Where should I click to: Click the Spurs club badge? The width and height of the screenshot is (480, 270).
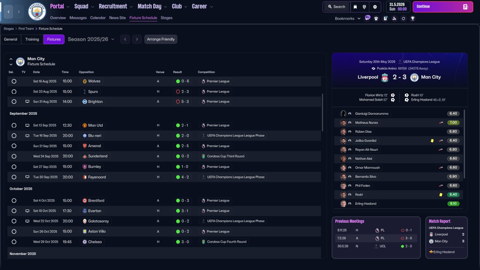(85, 91)
